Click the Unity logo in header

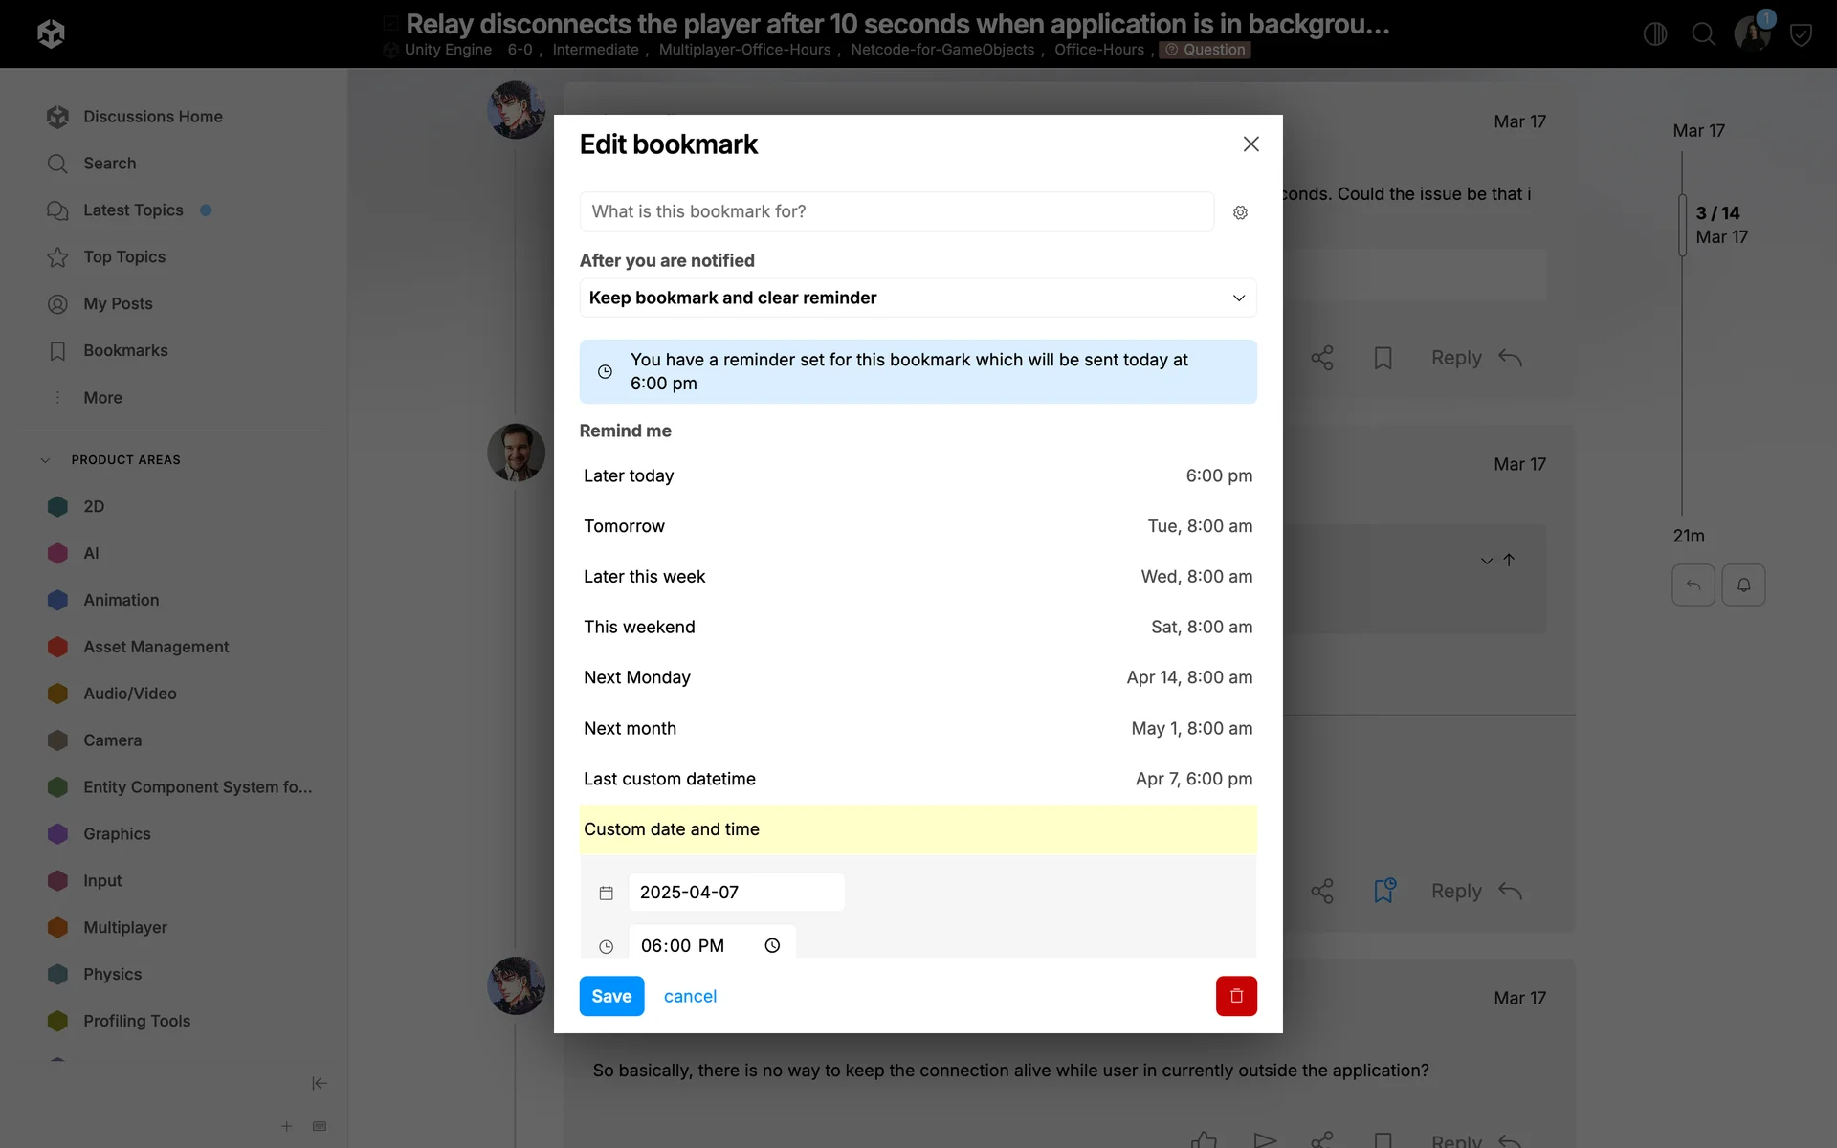click(x=51, y=34)
